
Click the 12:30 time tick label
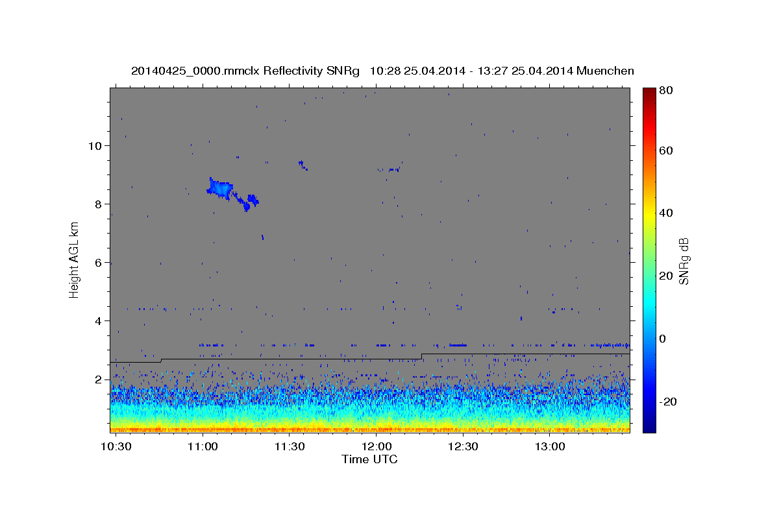point(463,447)
